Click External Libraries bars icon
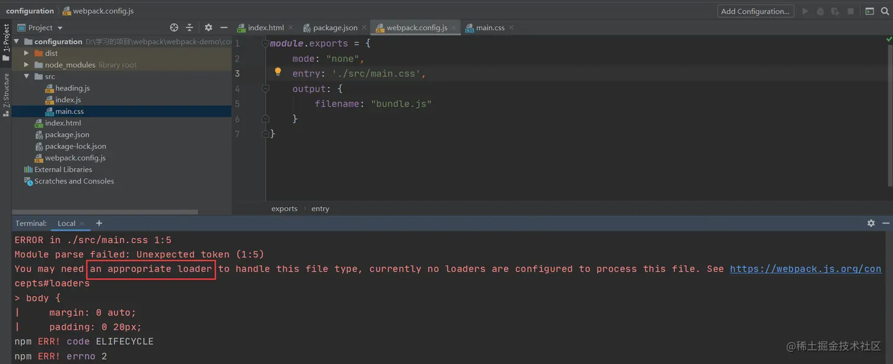Image resolution: width=893 pixels, height=364 pixels. tap(28, 169)
